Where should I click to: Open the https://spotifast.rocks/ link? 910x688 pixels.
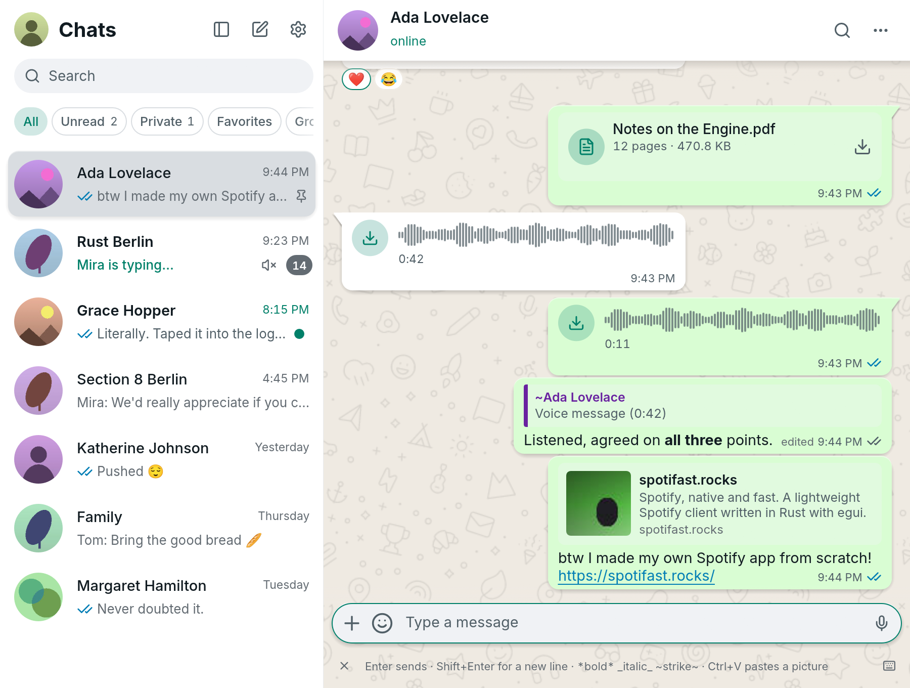point(636,576)
